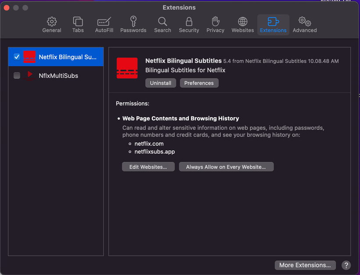This screenshot has width=360, height=275.
Task: Open the AutoFill preferences tab
Action: [x=104, y=25]
